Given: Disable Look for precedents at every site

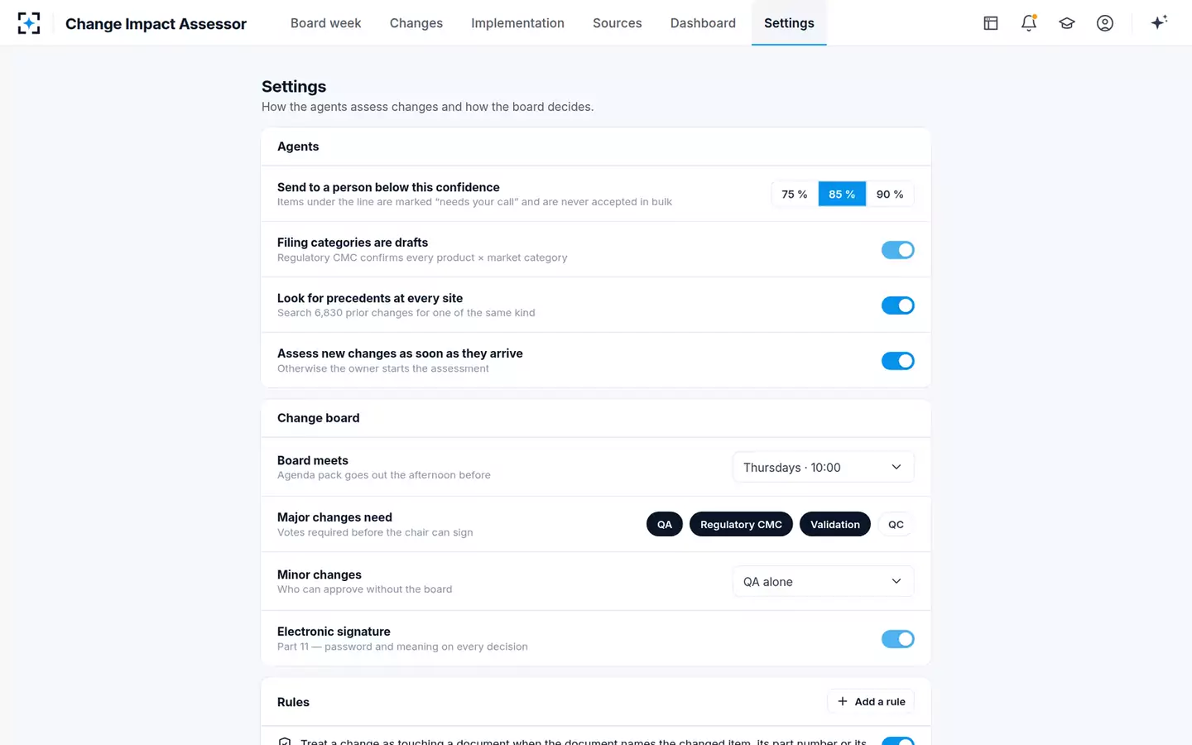Looking at the screenshot, I should [897, 305].
